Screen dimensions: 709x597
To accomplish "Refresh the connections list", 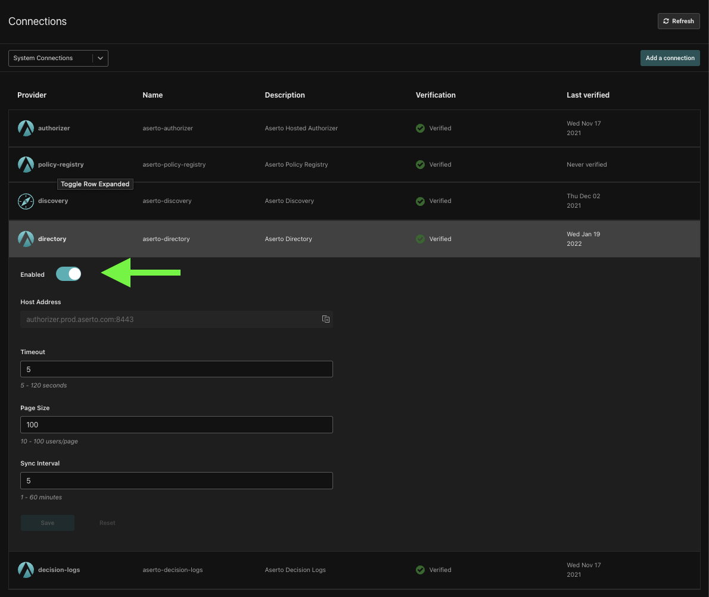I will [679, 21].
